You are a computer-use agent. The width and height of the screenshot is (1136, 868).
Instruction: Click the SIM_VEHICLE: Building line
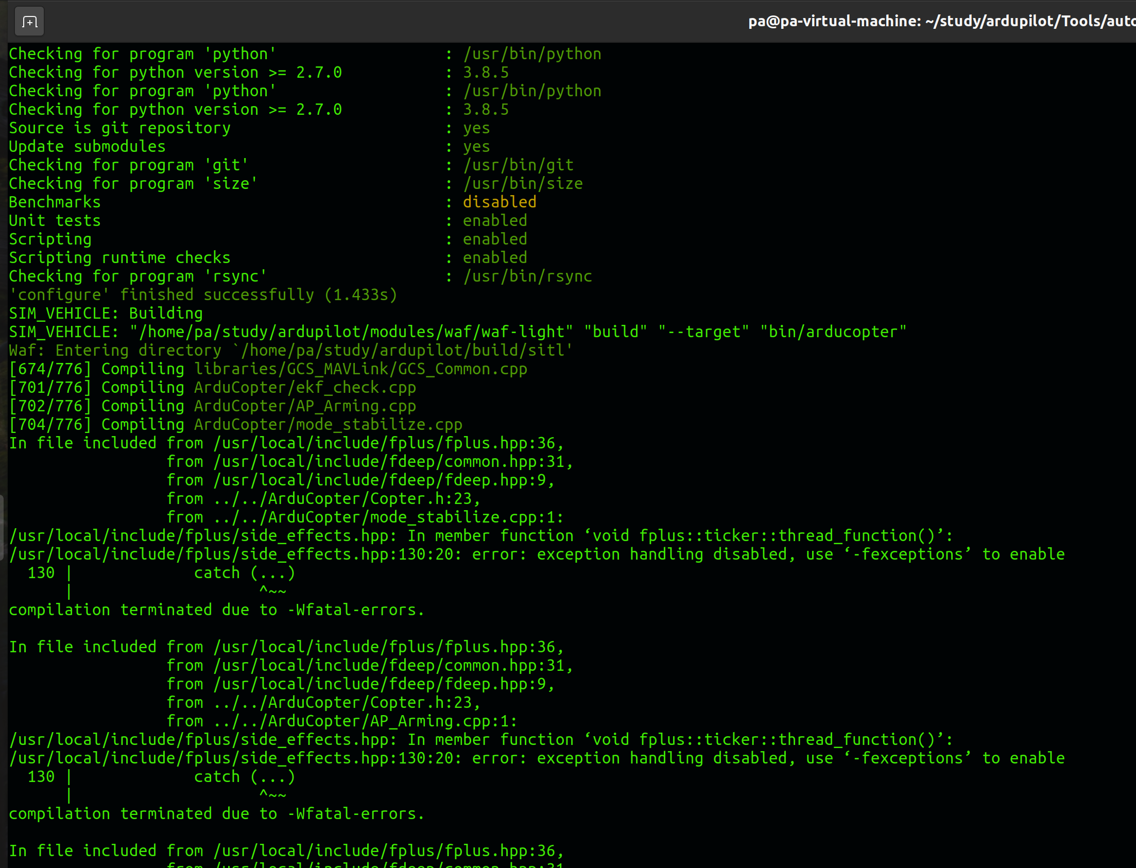[x=105, y=313]
